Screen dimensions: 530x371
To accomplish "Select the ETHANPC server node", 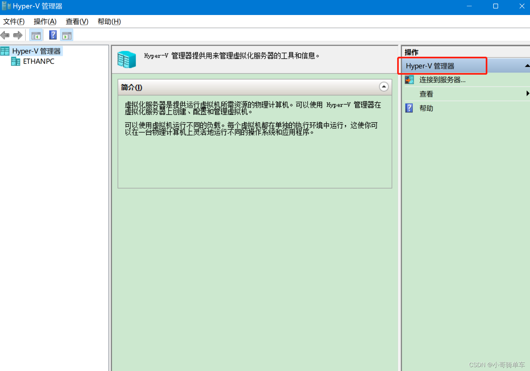I will [x=39, y=61].
